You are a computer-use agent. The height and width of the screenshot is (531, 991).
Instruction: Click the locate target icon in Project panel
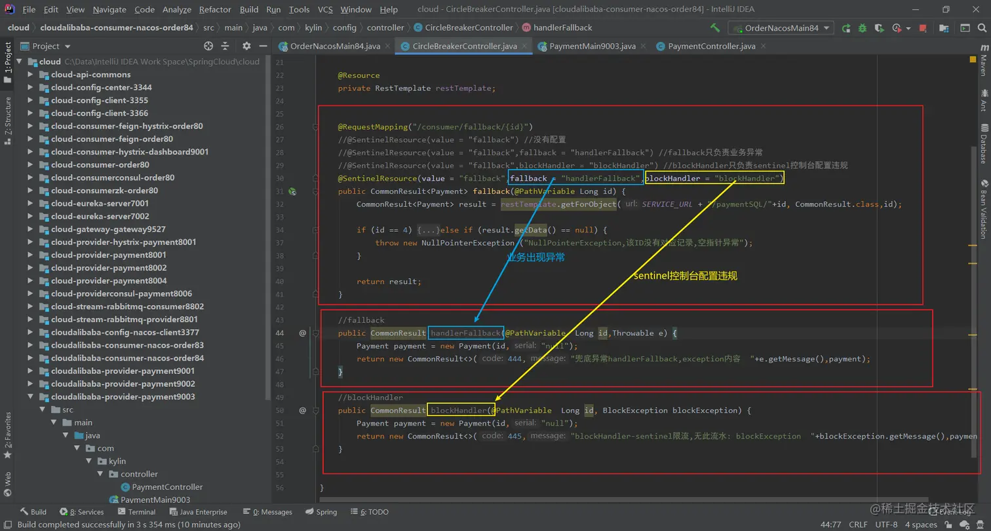click(x=208, y=46)
